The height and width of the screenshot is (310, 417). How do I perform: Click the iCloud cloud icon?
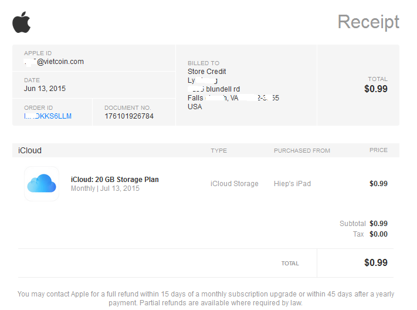pyautogui.click(x=42, y=184)
